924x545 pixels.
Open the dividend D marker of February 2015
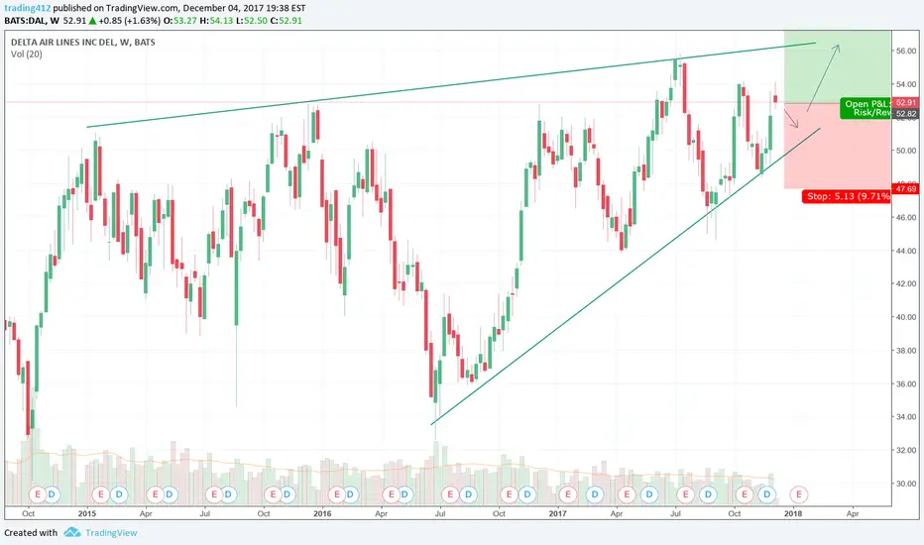click(119, 494)
